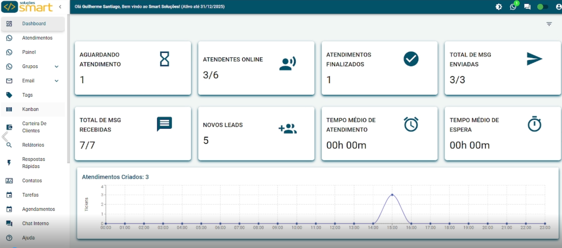Image resolution: width=562 pixels, height=248 pixels.
Task: Open the Dashboard menu item
Action: [33, 24]
